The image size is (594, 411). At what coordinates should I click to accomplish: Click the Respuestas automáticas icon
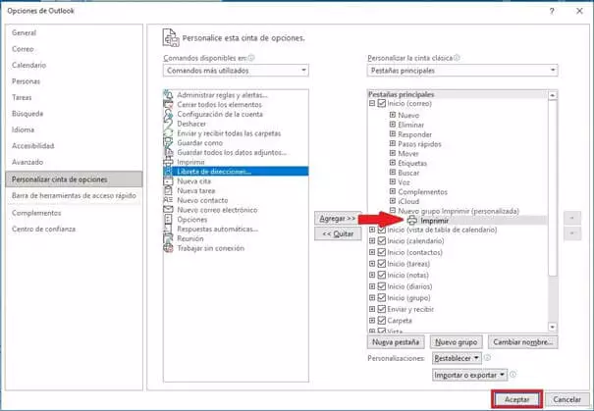[x=168, y=229]
